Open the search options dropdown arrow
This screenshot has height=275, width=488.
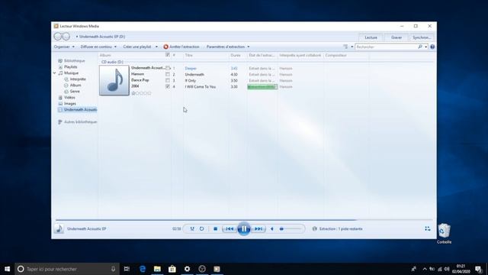click(x=425, y=47)
